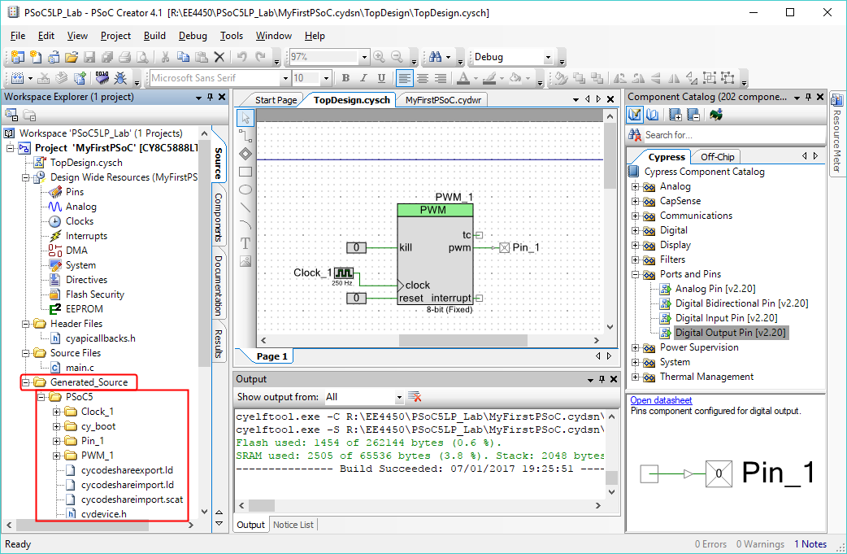This screenshot has width=847, height=554.
Task: Click the Open datasheet link
Action: 661,400
